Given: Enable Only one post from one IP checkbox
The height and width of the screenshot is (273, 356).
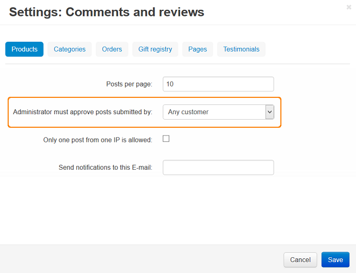Looking at the screenshot, I should tap(166, 139).
